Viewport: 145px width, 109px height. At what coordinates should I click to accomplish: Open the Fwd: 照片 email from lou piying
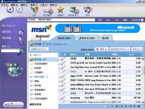click(89, 98)
